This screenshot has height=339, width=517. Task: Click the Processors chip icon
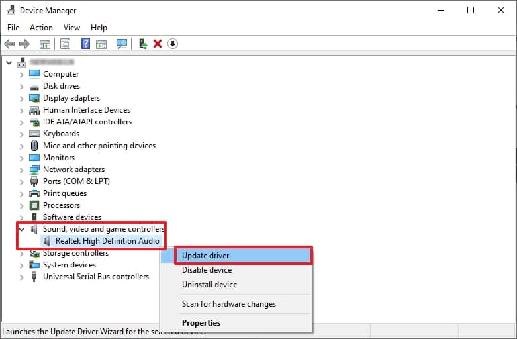click(34, 205)
